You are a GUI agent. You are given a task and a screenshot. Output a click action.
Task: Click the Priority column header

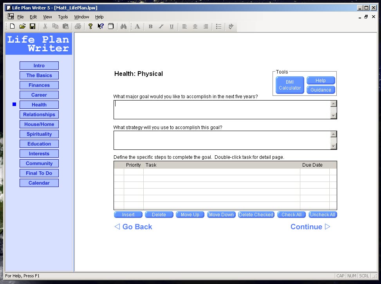point(134,165)
